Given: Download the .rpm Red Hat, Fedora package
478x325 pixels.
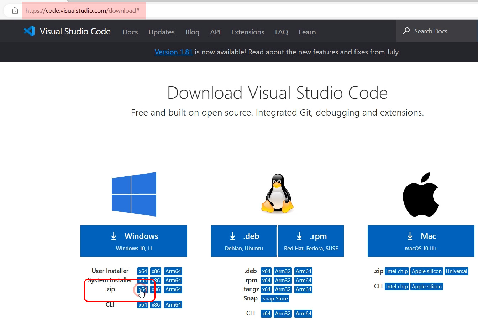Looking at the screenshot, I should pyautogui.click(x=311, y=241).
